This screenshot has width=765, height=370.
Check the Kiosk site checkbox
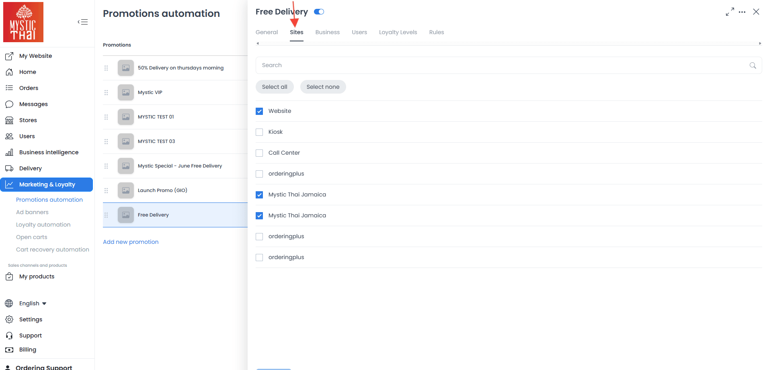pos(259,132)
